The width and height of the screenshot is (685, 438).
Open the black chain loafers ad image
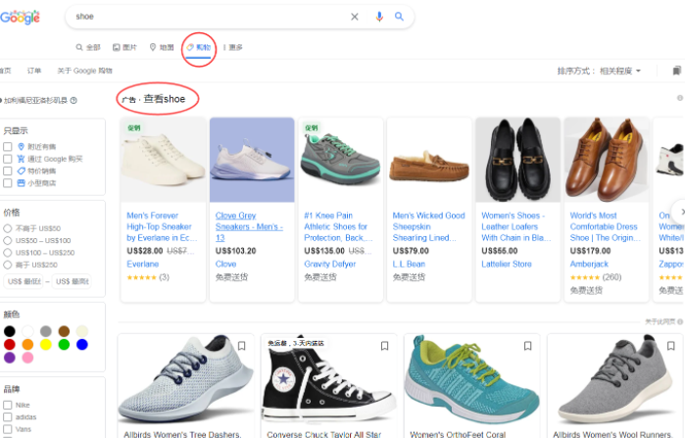pos(518,160)
